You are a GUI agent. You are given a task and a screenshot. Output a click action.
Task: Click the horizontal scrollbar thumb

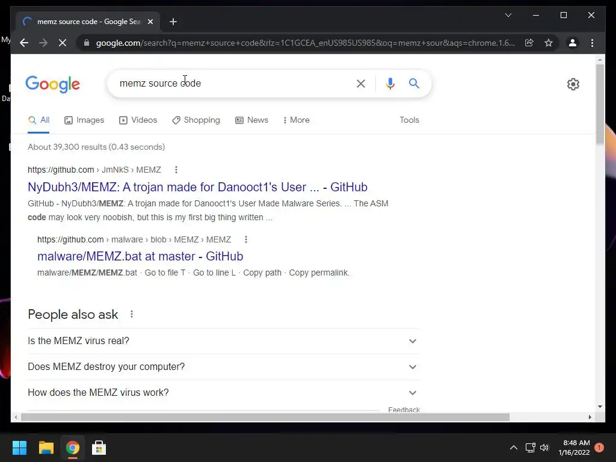[265, 417]
